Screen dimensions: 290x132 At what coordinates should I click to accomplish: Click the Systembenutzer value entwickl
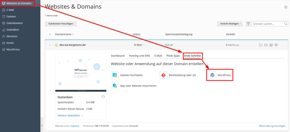(134, 126)
